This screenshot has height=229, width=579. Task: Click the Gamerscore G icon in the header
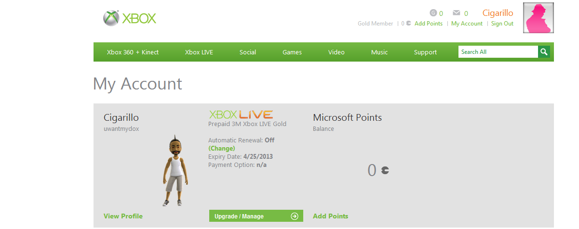click(433, 13)
